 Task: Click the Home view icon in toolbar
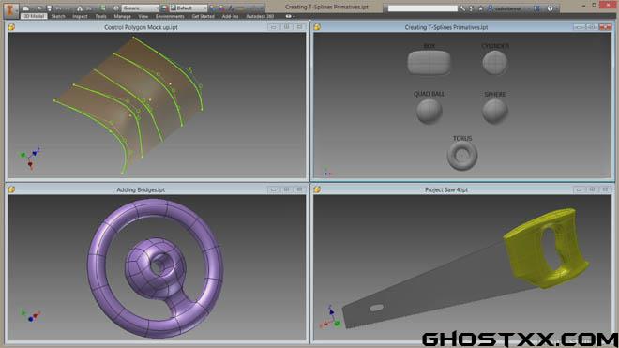pos(80,8)
